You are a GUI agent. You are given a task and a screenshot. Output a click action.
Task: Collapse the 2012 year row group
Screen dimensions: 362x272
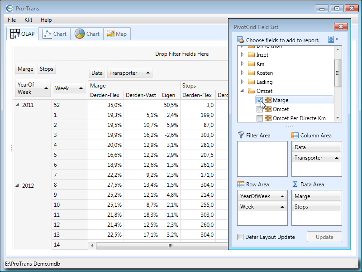point(18,185)
